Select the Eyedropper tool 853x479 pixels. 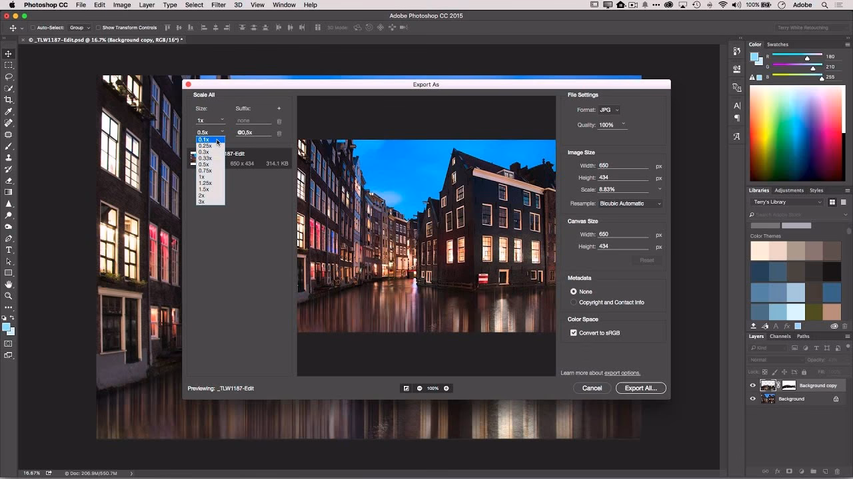tap(8, 111)
